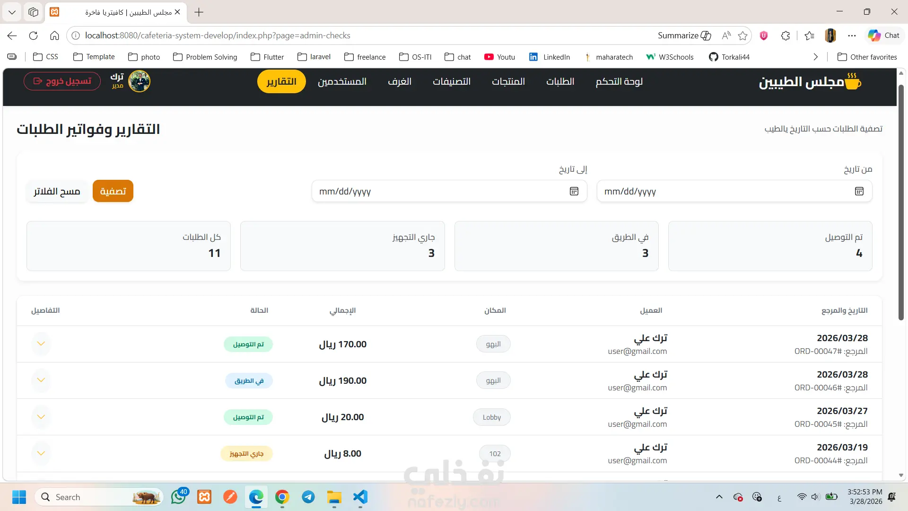The width and height of the screenshot is (908, 511).
Task: Open the 'الطلبات' navigation tab
Action: (560, 81)
